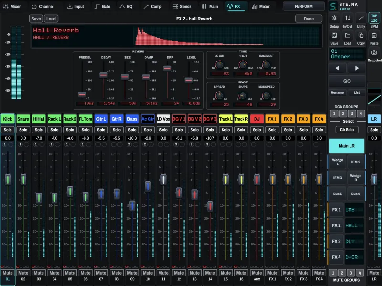Select the FX 3 DLY slot
Screen dimensions: 382x286
coord(346,242)
